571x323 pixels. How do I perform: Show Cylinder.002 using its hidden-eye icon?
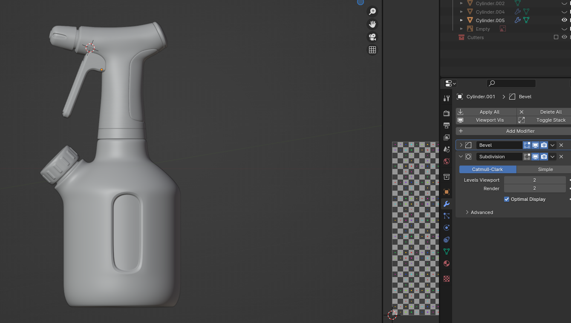(x=565, y=3)
